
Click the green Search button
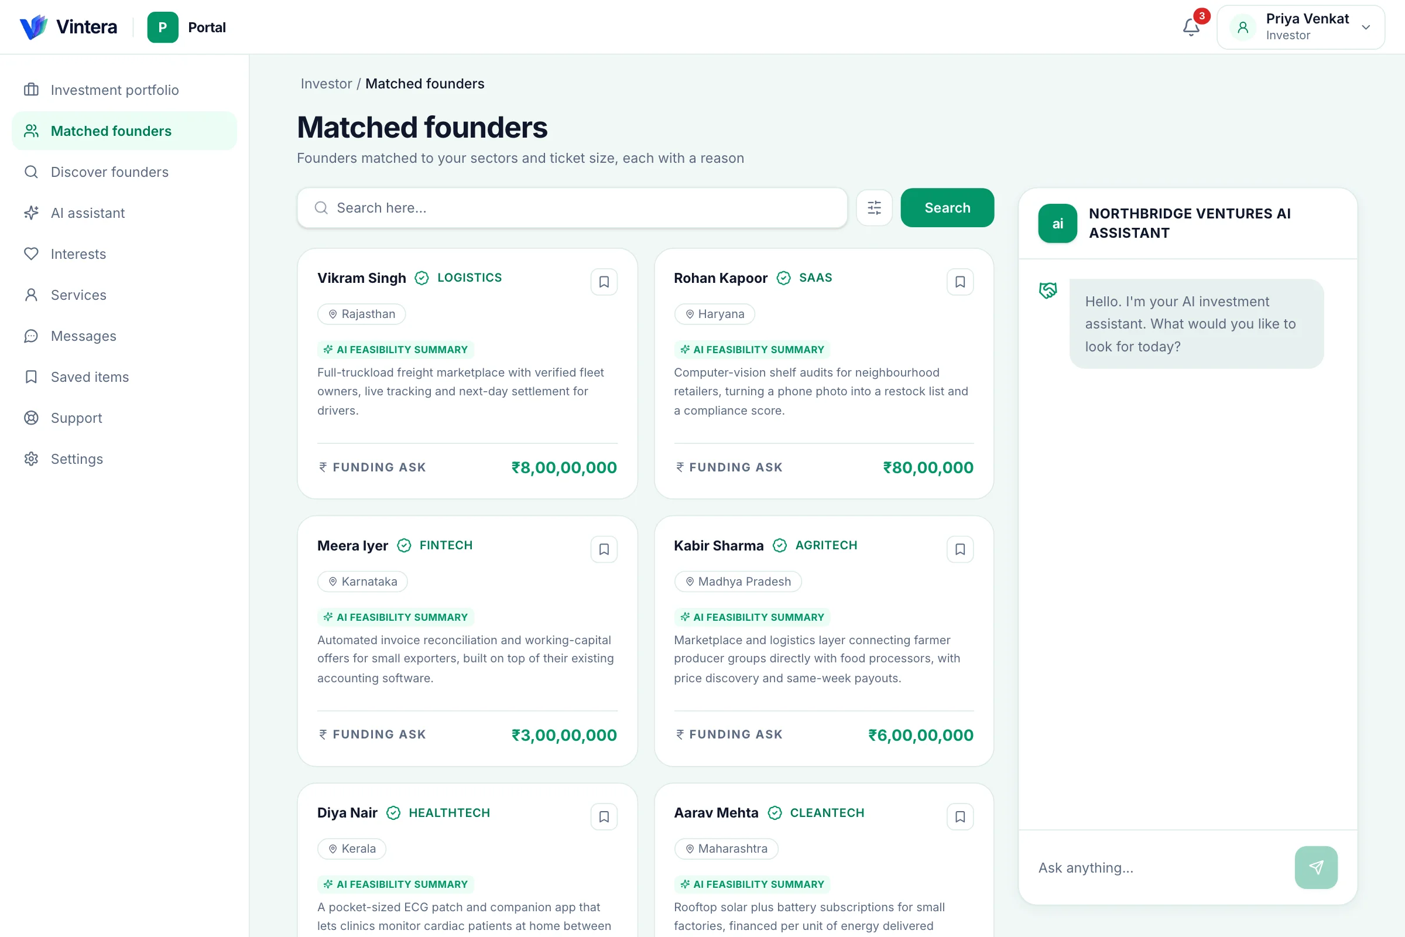[947, 207]
